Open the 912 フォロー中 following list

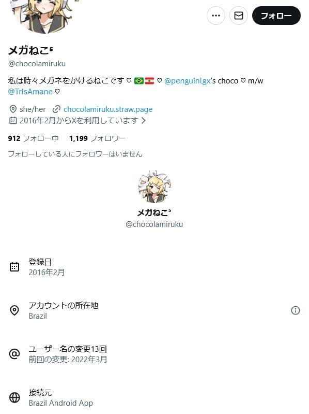tap(34, 138)
